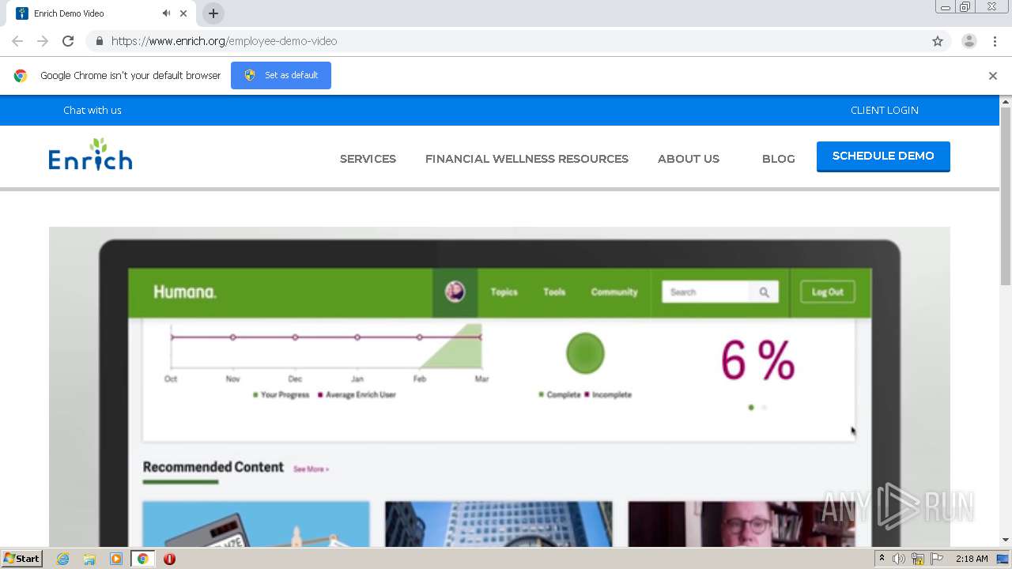The height and width of the screenshot is (569, 1012).
Task: Open Internet Explorer from the taskbar
Action: [62, 559]
